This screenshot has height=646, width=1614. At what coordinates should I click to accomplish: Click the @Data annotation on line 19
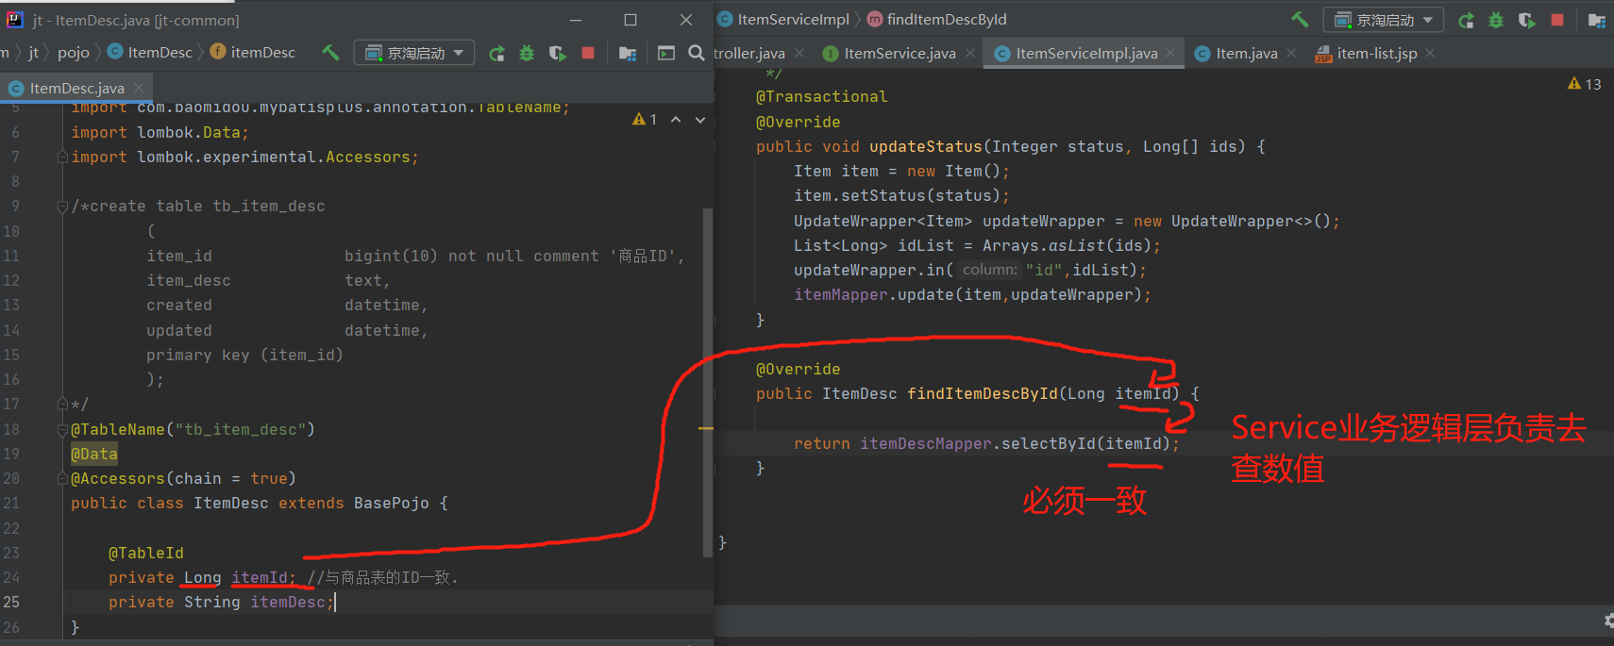(94, 454)
